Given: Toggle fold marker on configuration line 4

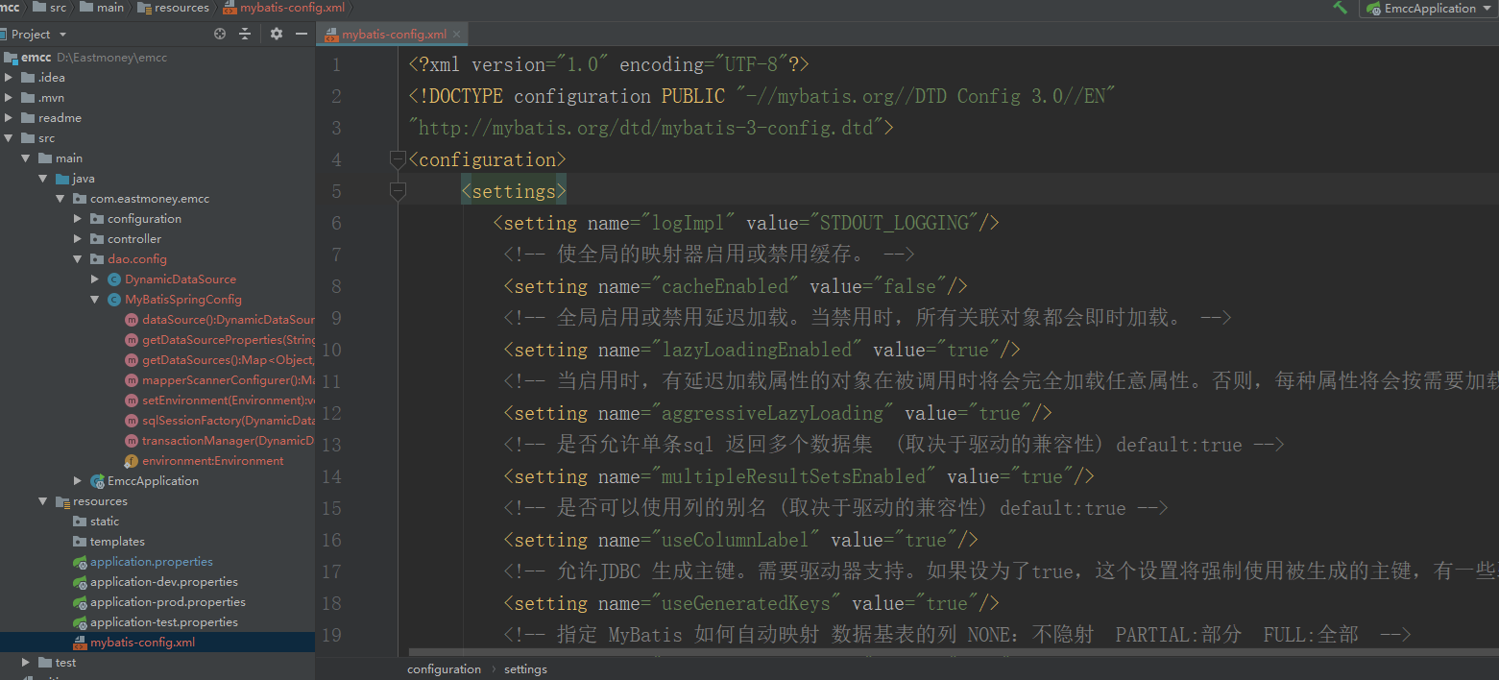Looking at the screenshot, I should click(398, 158).
